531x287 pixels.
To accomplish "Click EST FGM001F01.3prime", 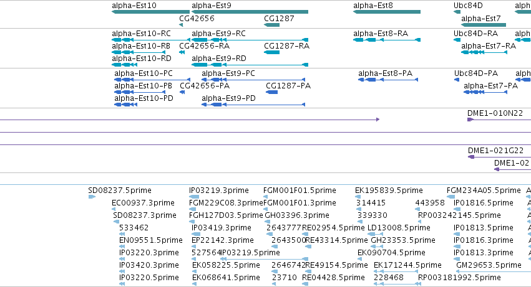I will point(300,203).
